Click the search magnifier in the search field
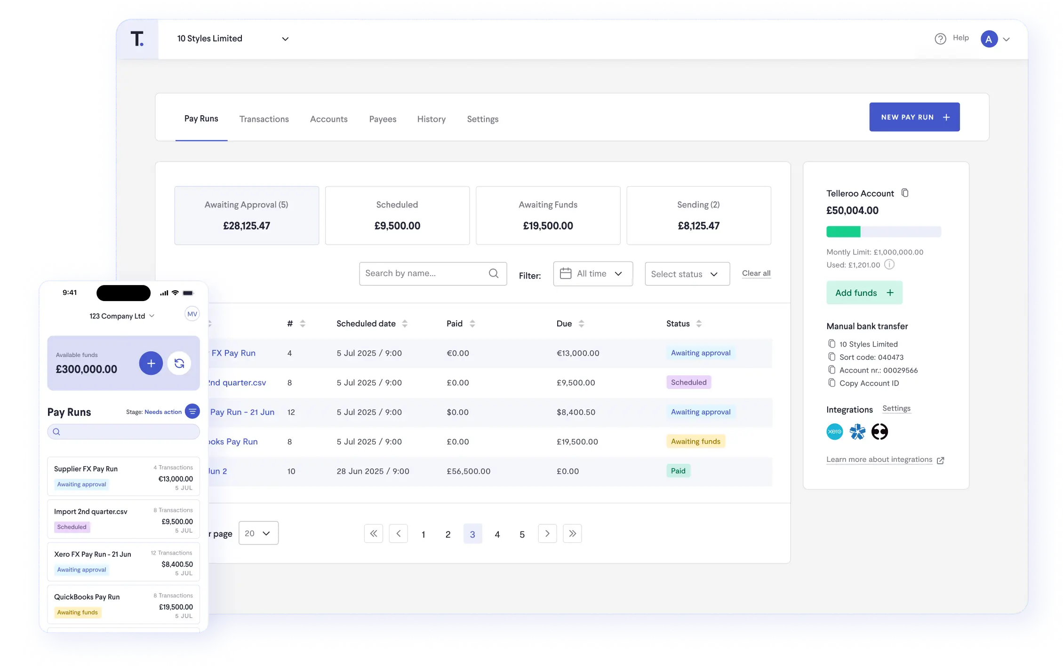 494,273
